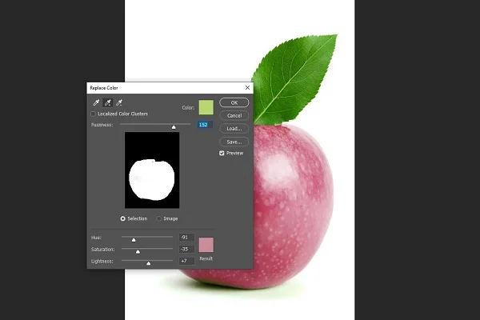The image size is (480, 320).
Task: Open the pink Result color swatch
Action: (206, 245)
